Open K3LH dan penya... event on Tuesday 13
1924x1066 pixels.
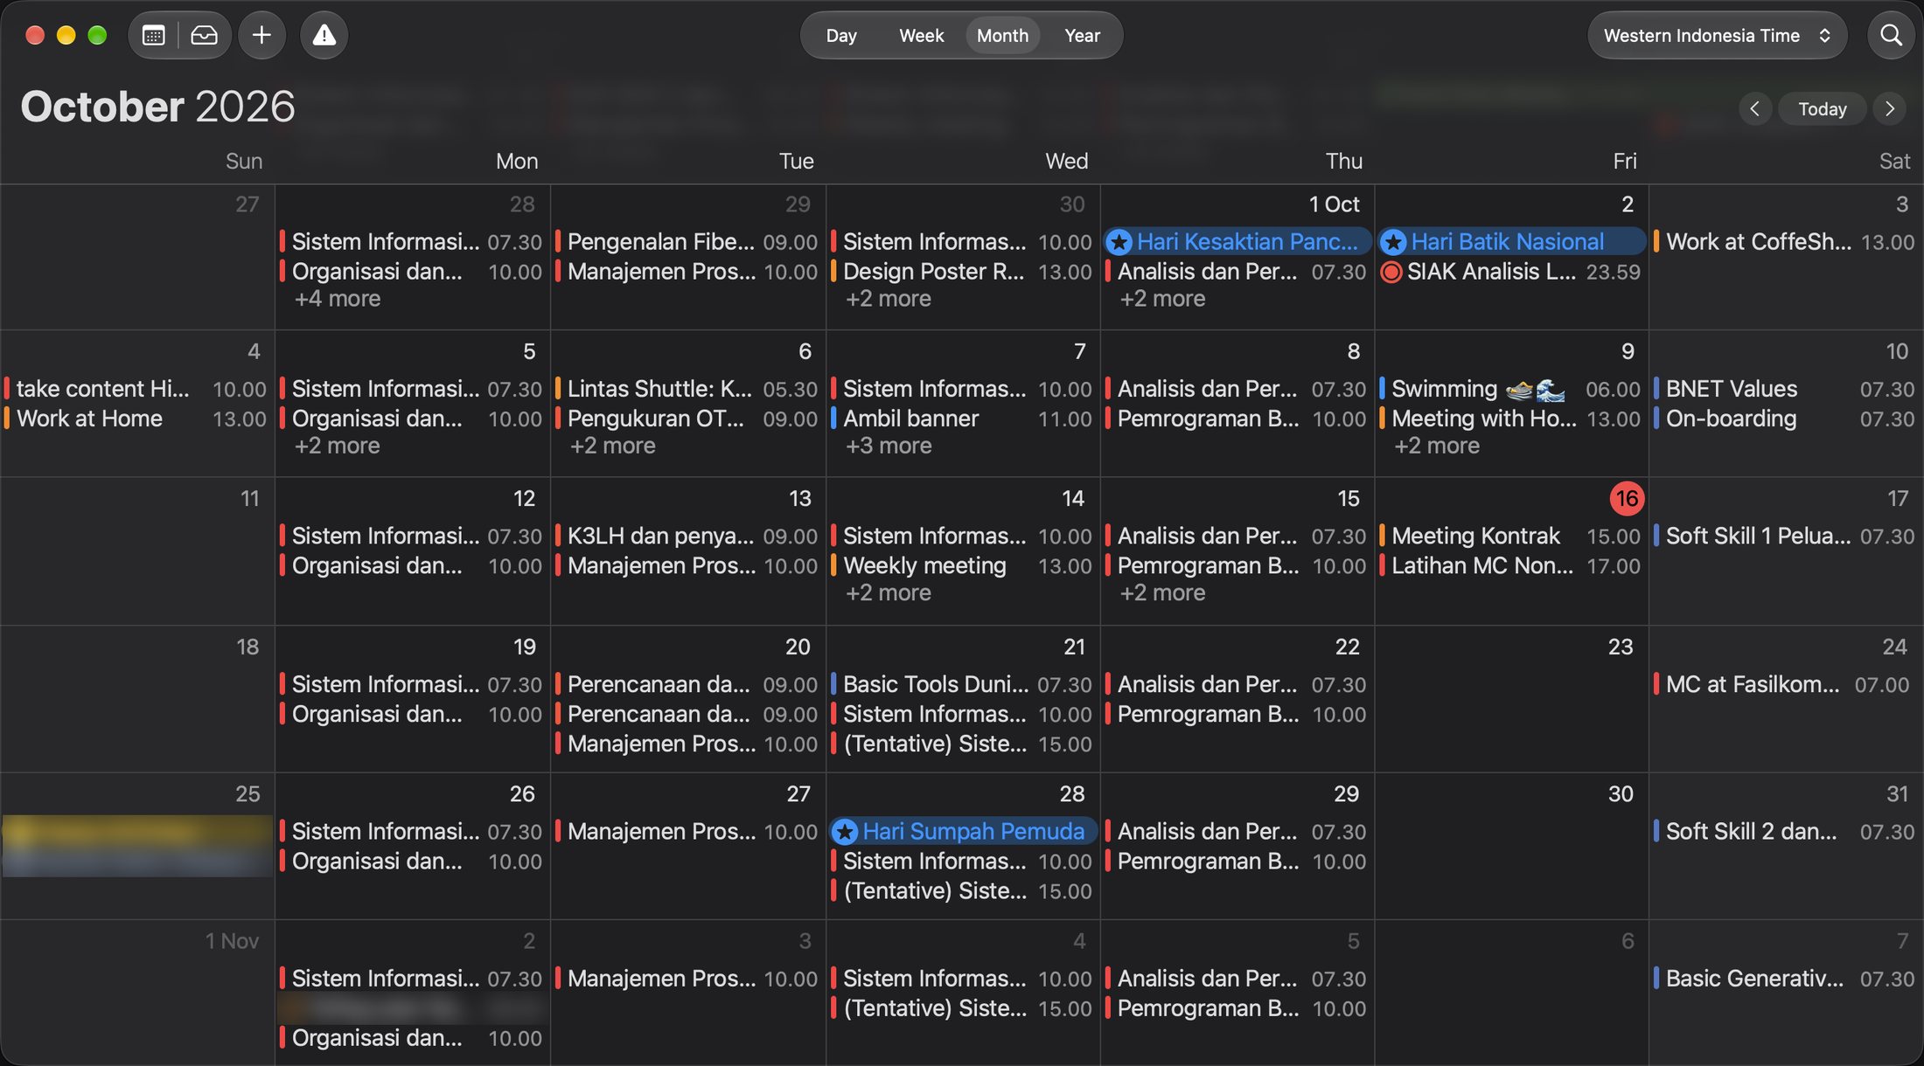(687, 536)
